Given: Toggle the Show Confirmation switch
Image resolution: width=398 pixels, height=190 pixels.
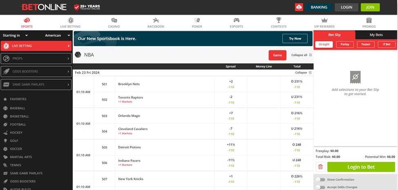Looking at the screenshot, I should click(x=320, y=179).
